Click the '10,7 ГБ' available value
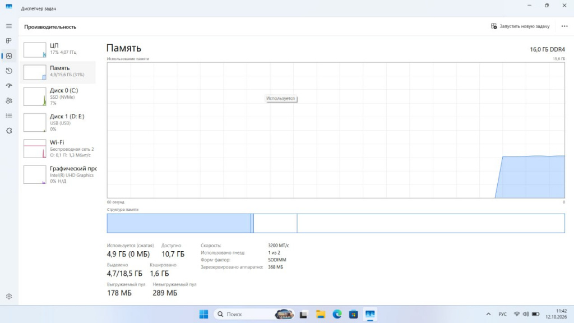574x323 pixels. coord(173,254)
